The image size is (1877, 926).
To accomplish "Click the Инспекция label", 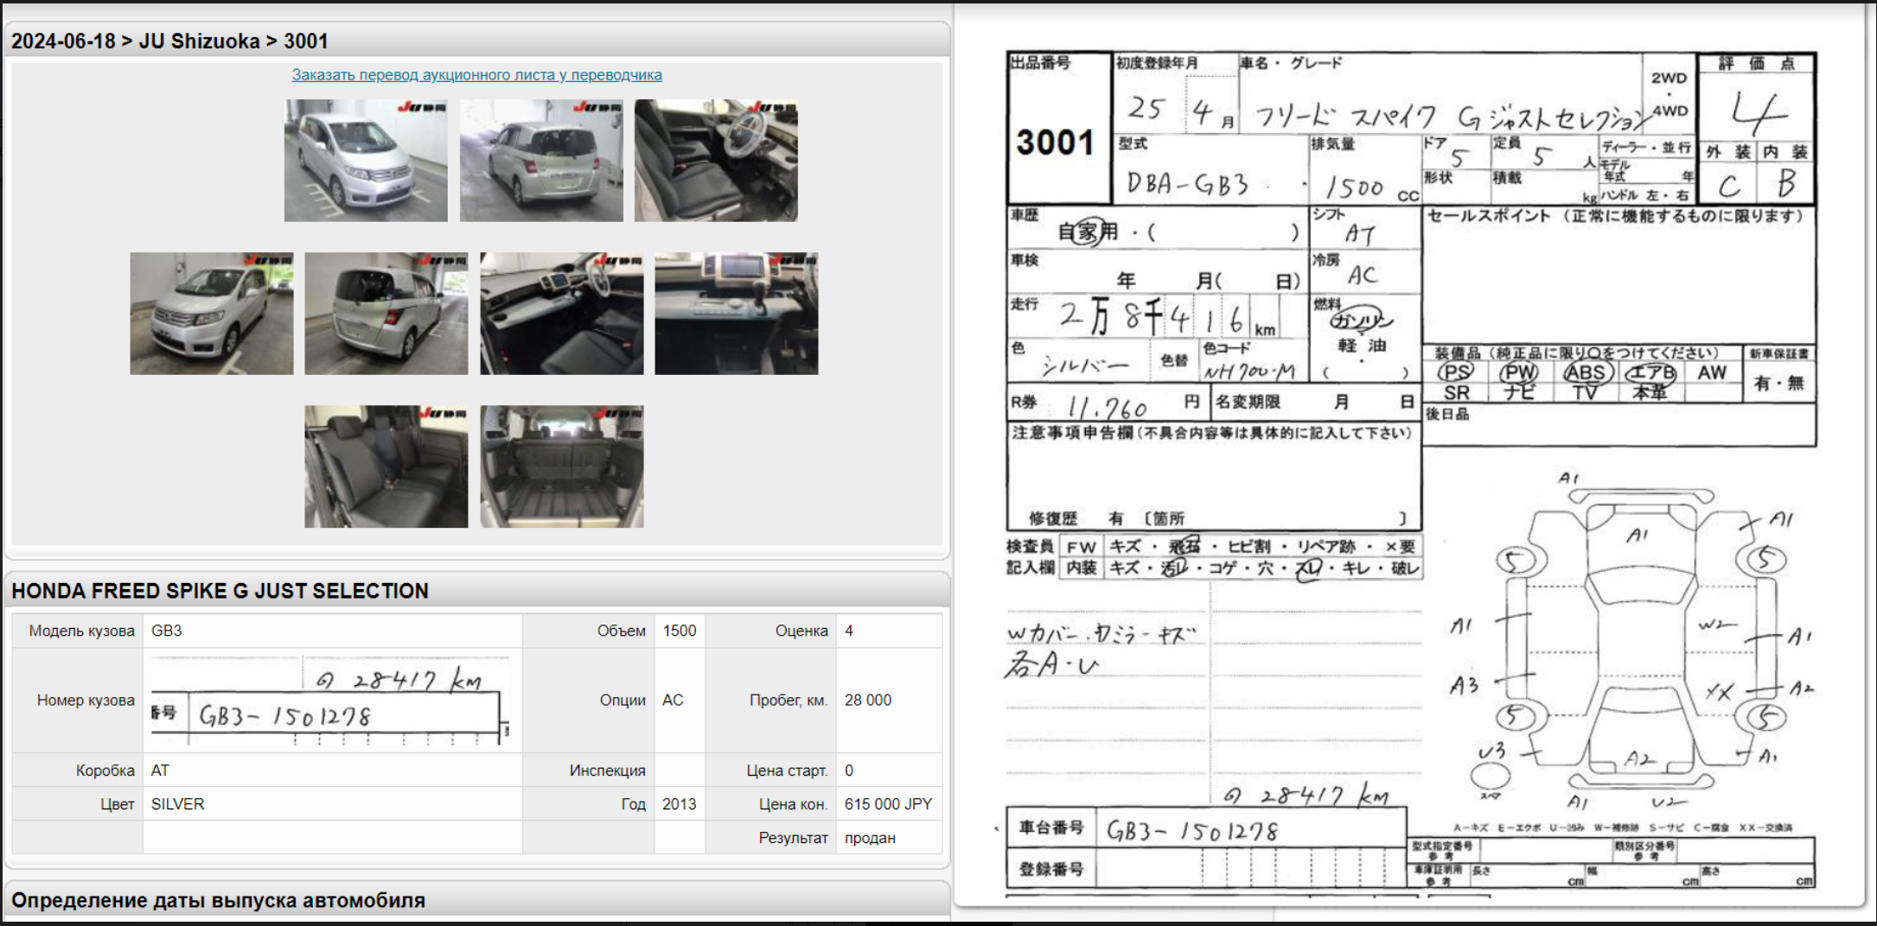I will pos(608,770).
